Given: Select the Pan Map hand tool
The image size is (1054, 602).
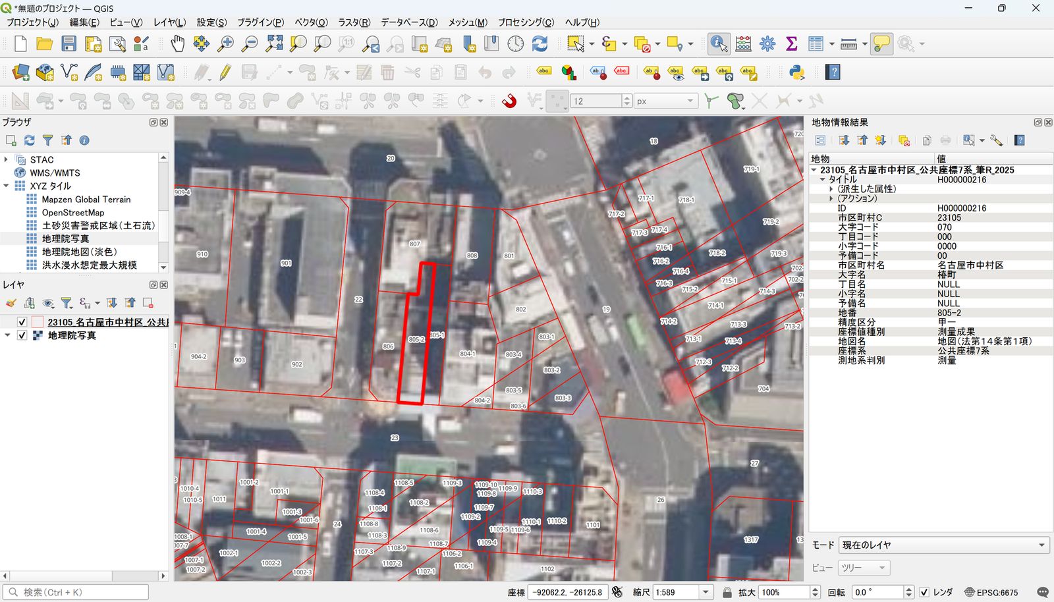Looking at the screenshot, I should pos(177,44).
